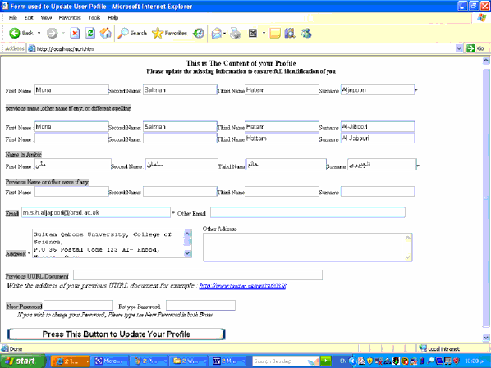Click the page scrollbar up arrow

(x=486, y=61)
